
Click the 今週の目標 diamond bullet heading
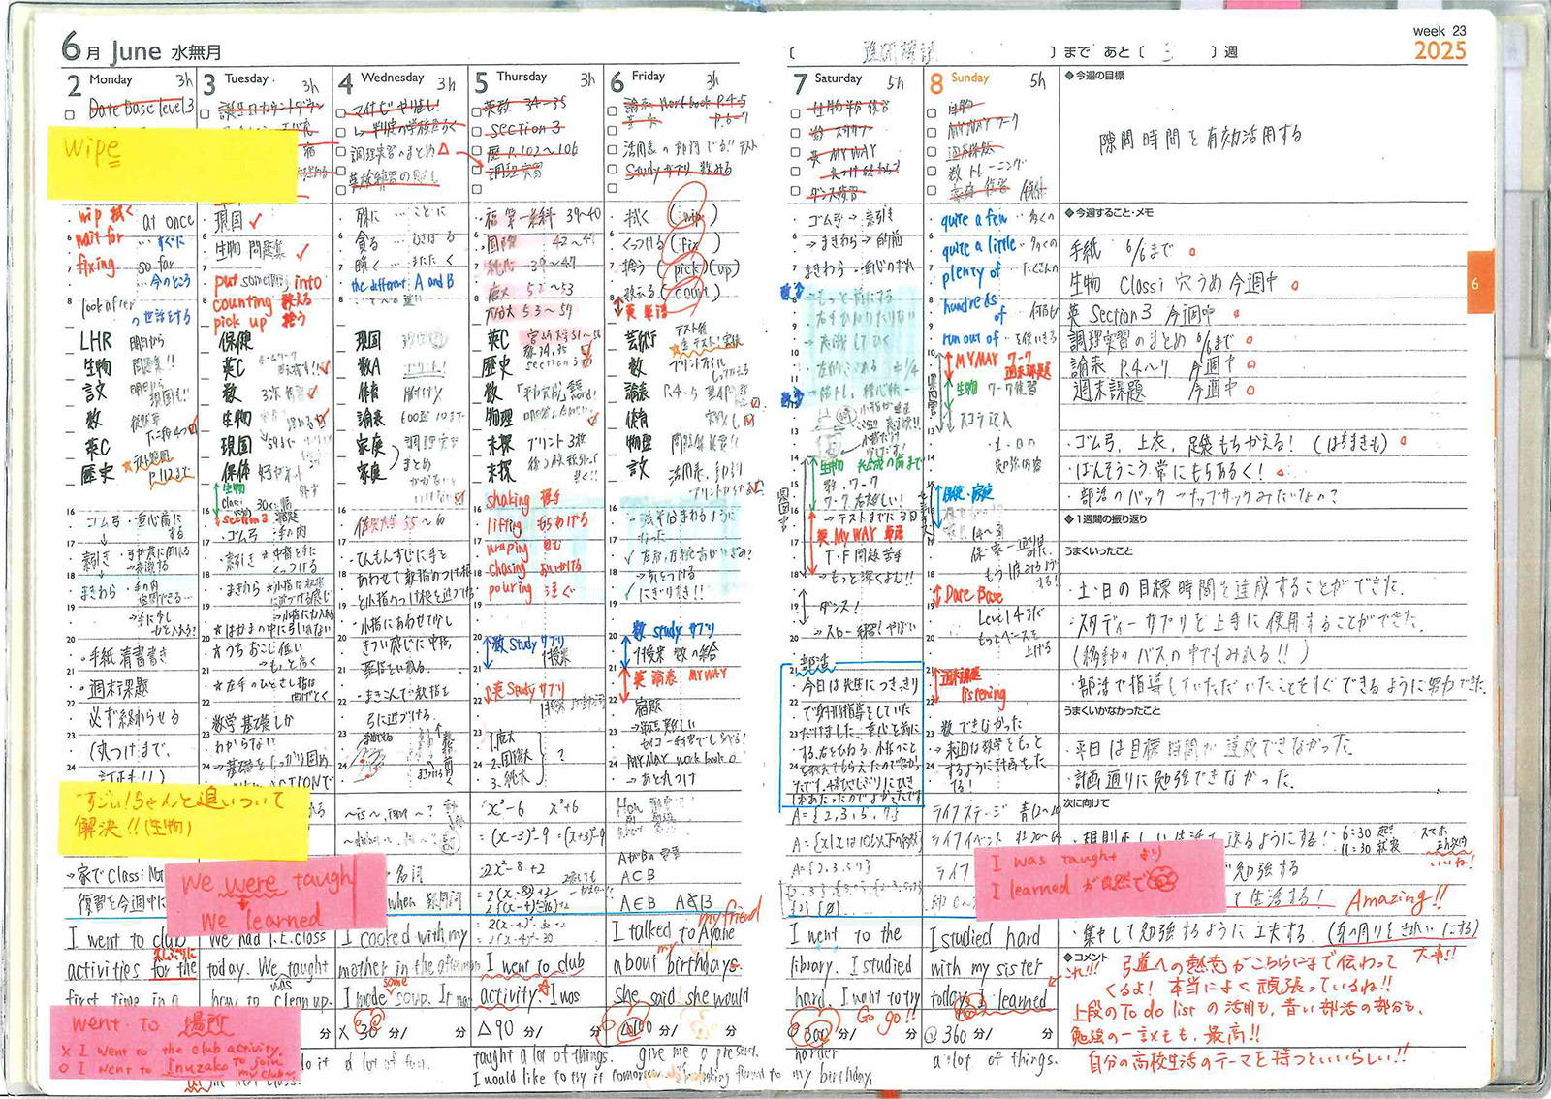click(x=1094, y=76)
